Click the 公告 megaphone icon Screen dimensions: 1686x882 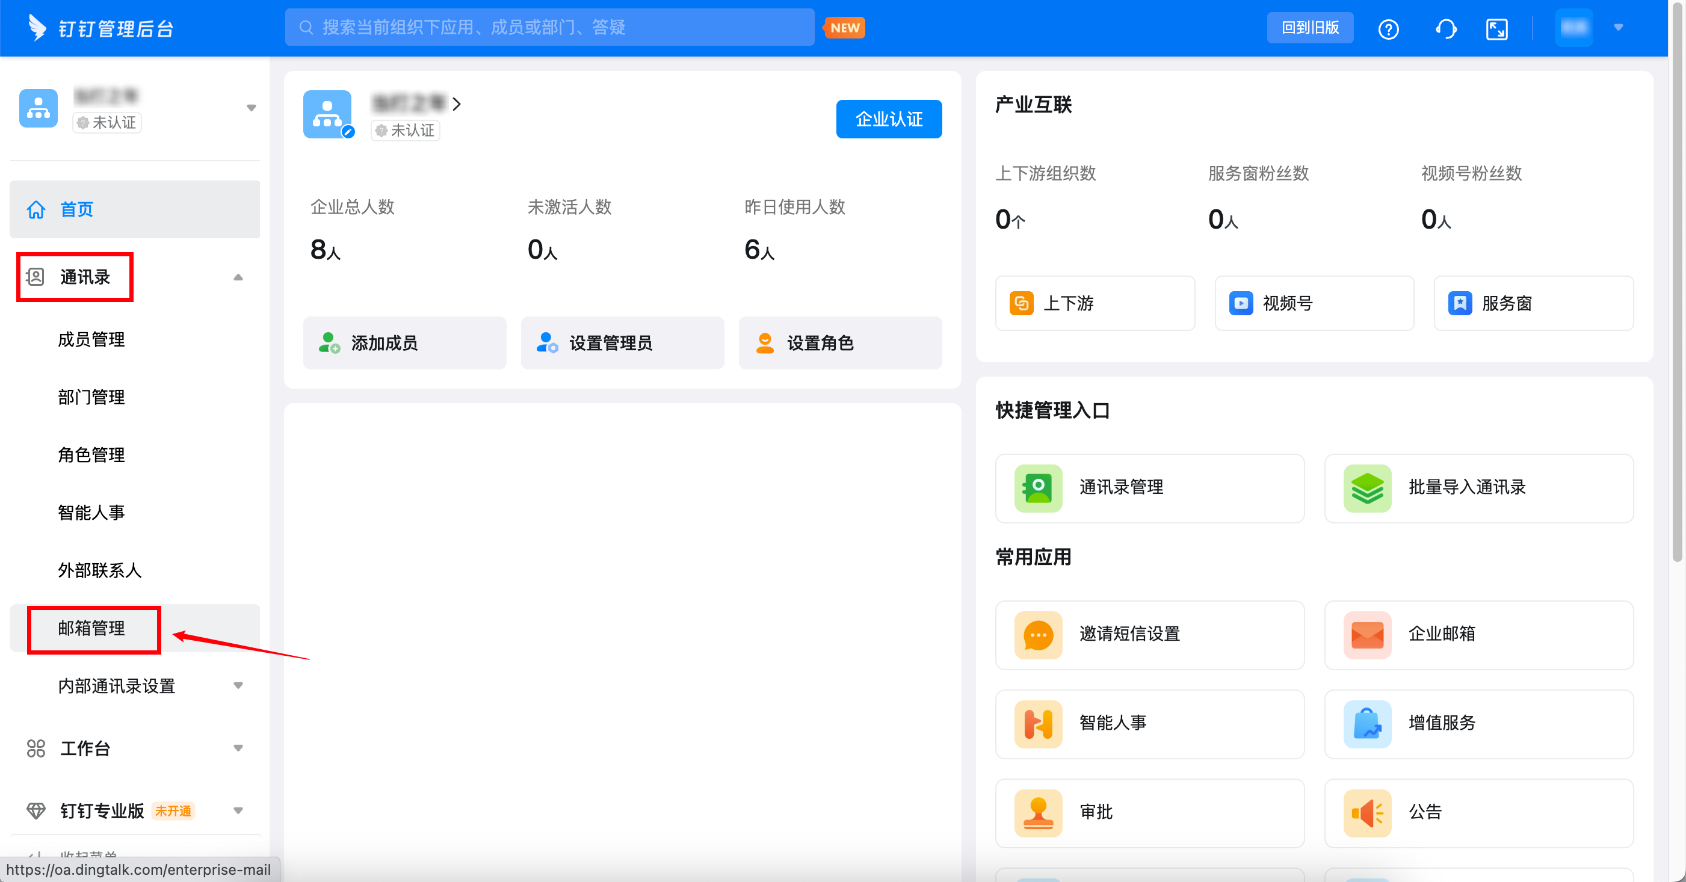click(1367, 813)
